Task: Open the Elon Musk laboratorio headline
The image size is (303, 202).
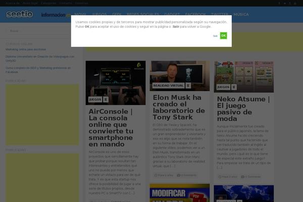Action: (x=179, y=107)
